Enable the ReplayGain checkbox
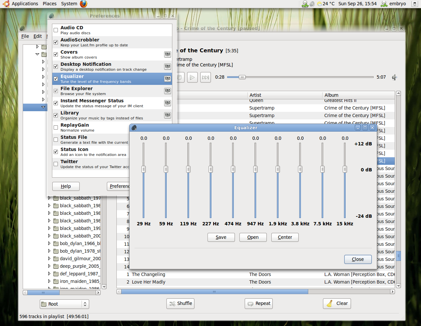 click(x=56, y=127)
